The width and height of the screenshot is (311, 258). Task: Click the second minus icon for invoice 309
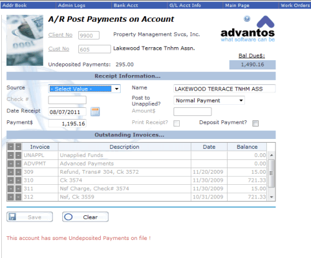18,172
